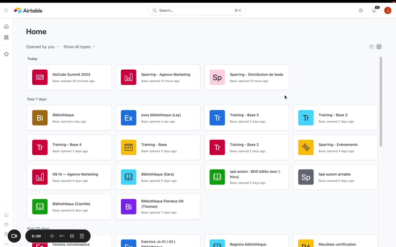Open the yellow Training - Base code icon
The height and width of the screenshot is (247, 396).
pos(129,147)
